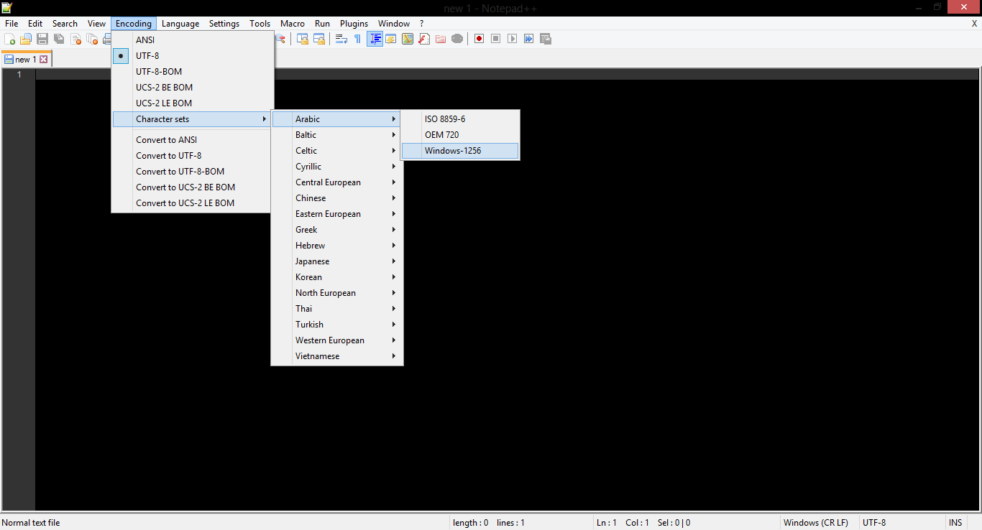Screen dimensions: 982x530
Task: Click the Folder as Workspace icon
Action: (441, 39)
